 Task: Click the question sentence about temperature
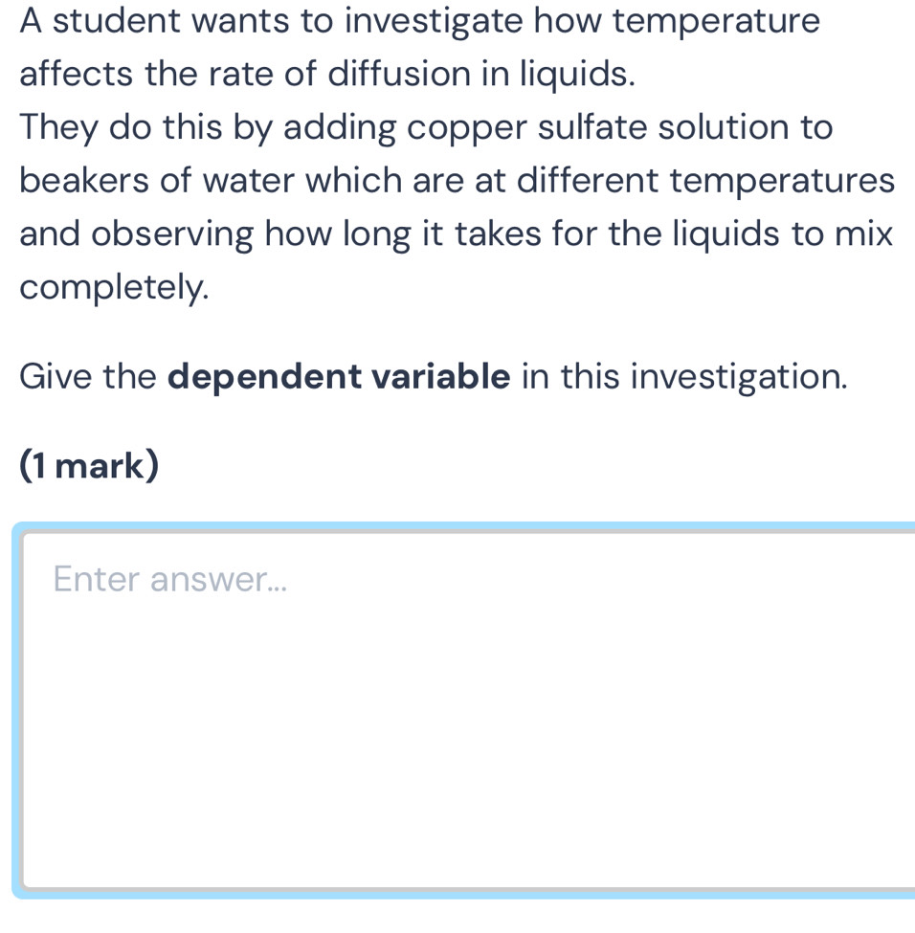418,20
